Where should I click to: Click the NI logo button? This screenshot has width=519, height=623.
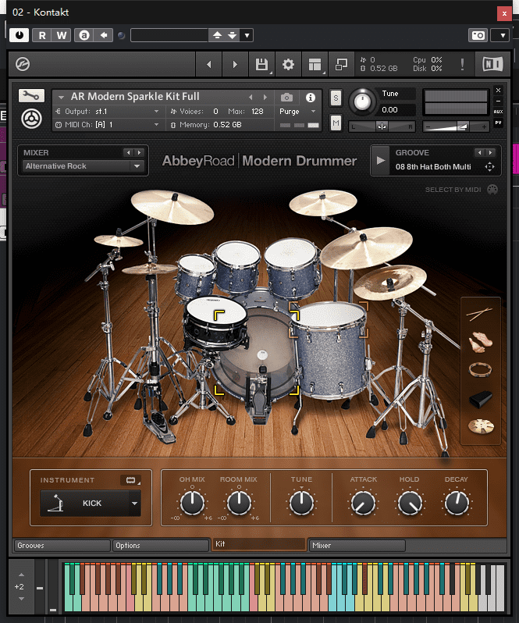(492, 64)
